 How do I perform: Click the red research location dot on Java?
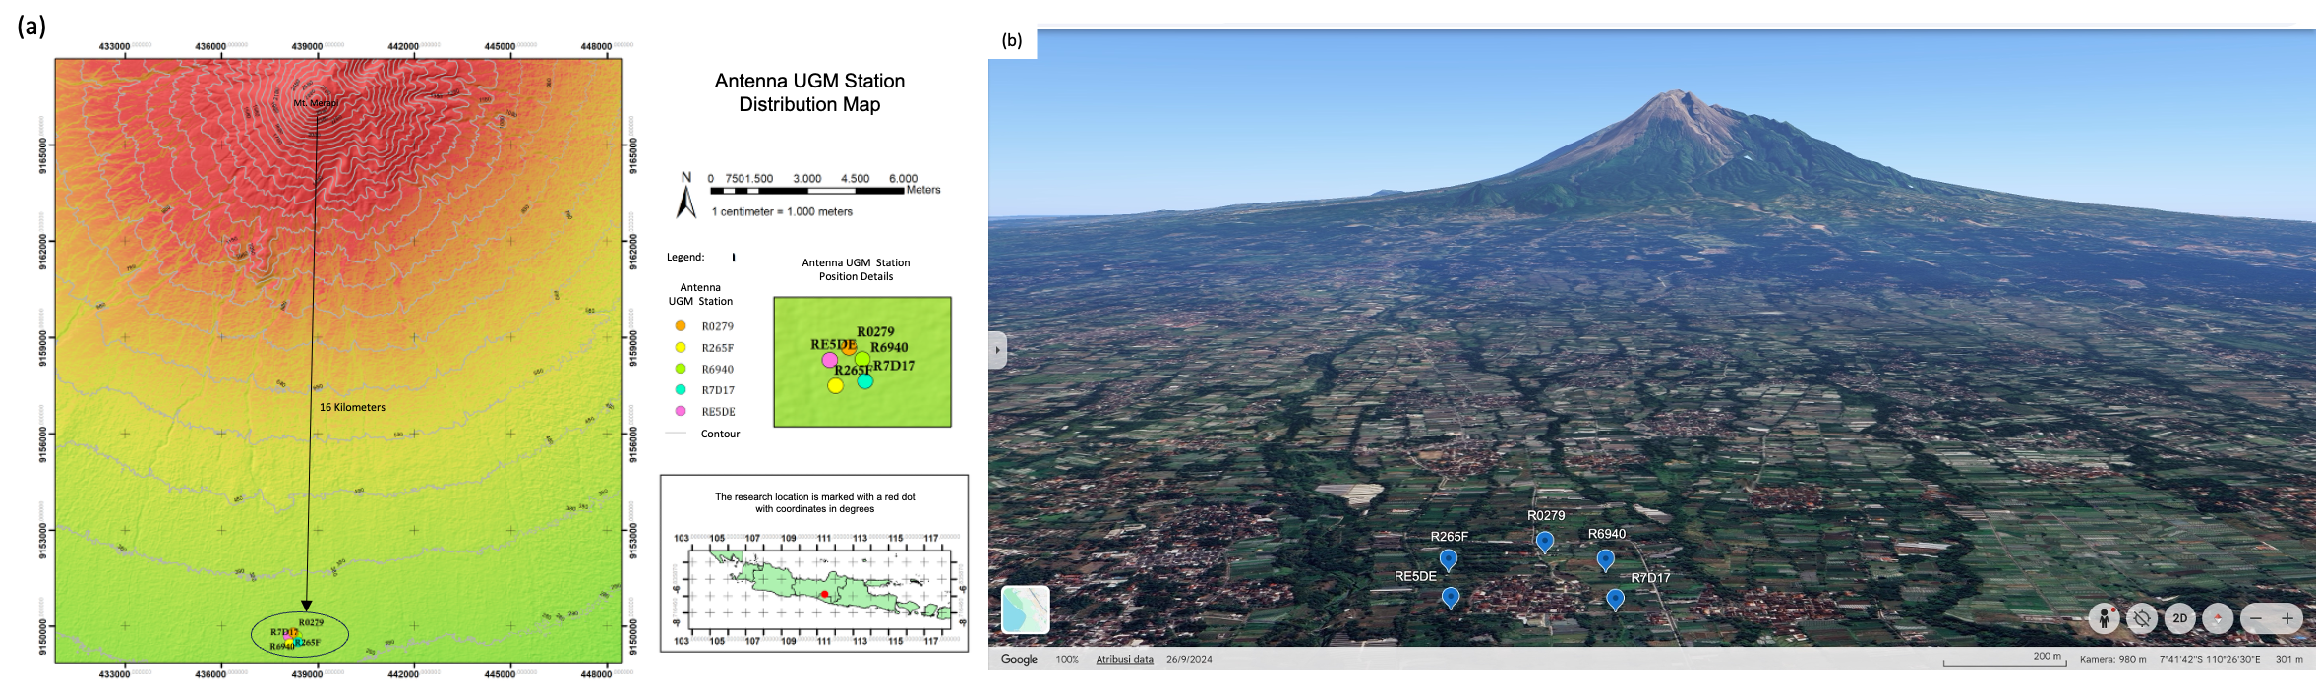[824, 594]
